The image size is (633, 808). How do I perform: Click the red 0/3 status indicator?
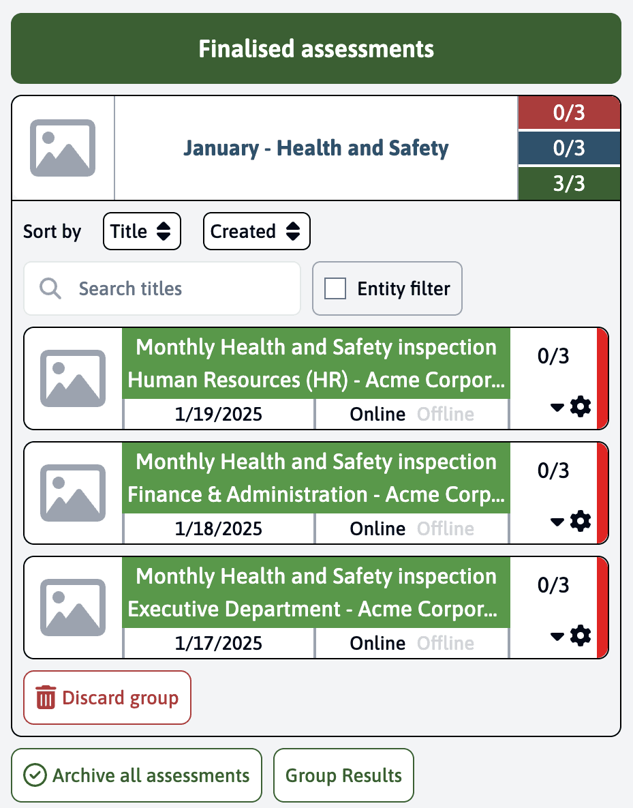(569, 113)
